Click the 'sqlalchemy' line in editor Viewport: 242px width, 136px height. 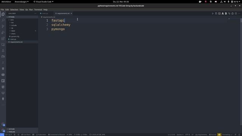[x=61, y=25]
